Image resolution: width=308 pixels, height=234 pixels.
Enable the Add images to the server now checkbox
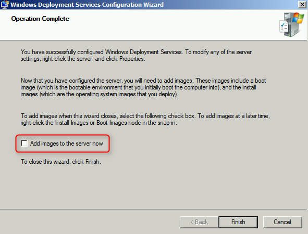[x=24, y=144]
